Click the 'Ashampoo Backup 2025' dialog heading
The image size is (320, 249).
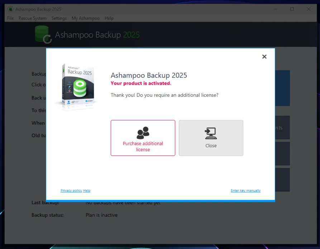coord(149,75)
